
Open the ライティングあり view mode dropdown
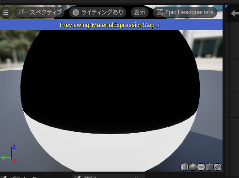pyautogui.click(x=97, y=12)
